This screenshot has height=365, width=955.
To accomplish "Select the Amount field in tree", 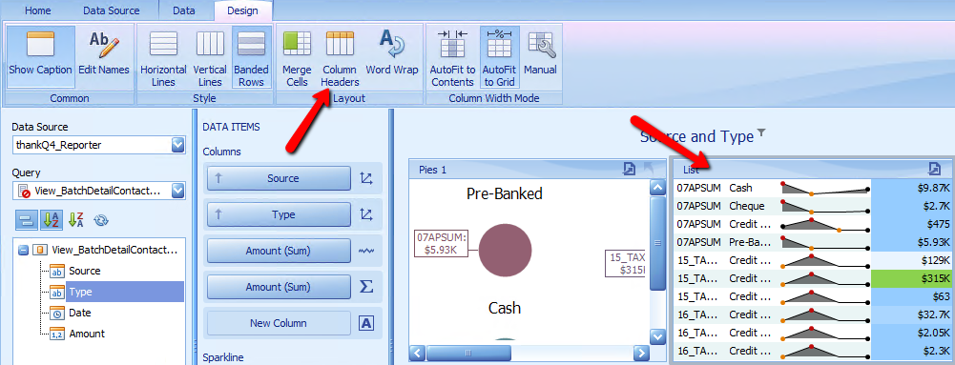I will (87, 334).
